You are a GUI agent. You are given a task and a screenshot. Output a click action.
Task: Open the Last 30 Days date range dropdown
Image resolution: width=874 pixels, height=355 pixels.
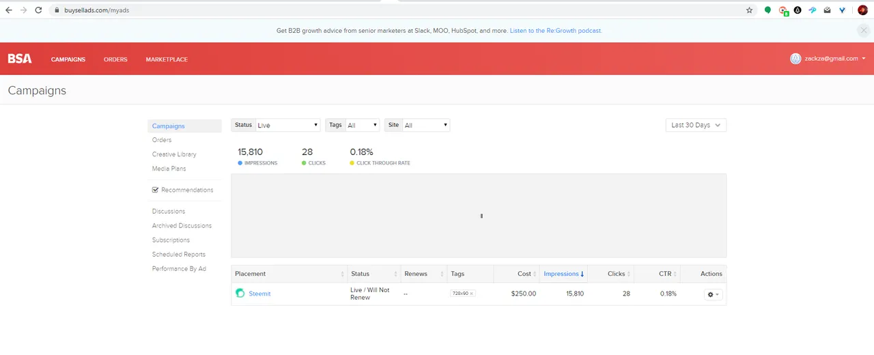tap(696, 126)
